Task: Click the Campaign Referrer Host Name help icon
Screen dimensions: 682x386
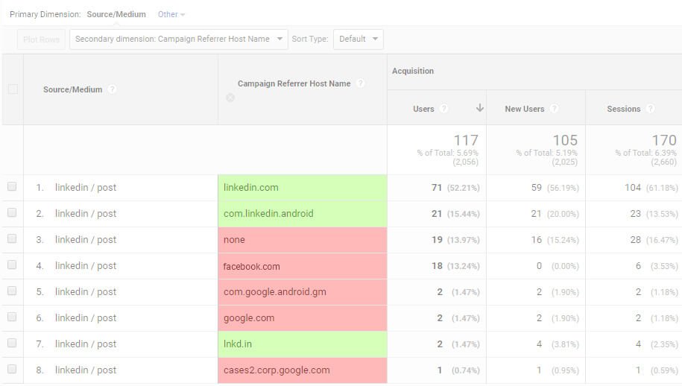Action: point(360,83)
